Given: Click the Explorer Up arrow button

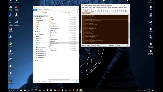Looking at the screenshot, I should [40, 12].
